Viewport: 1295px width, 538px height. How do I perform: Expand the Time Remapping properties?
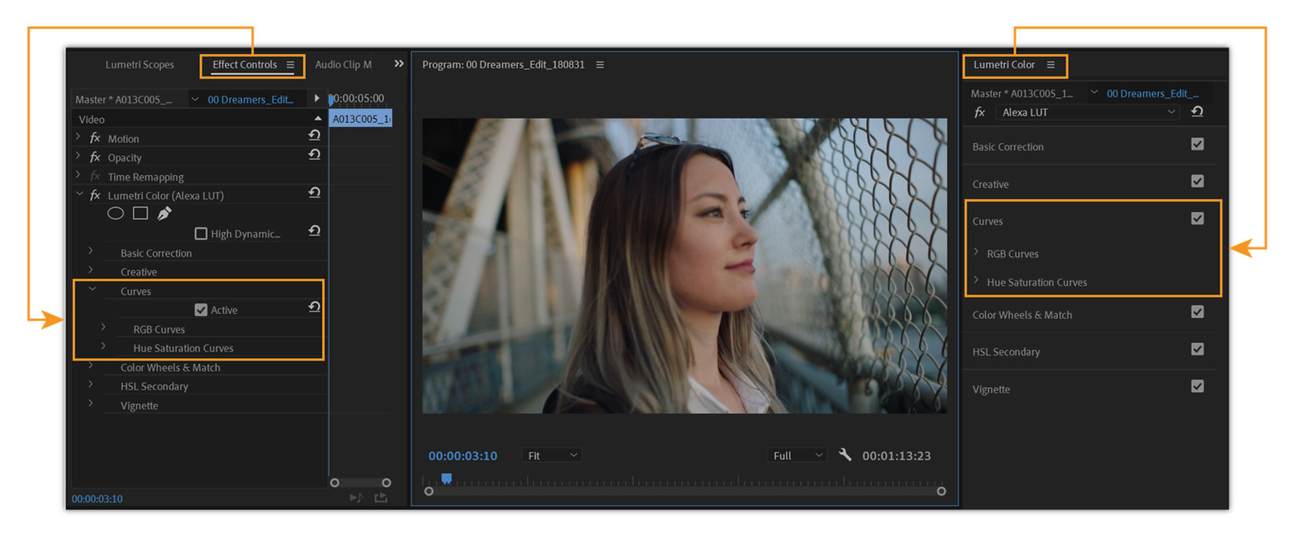pos(78,174)
